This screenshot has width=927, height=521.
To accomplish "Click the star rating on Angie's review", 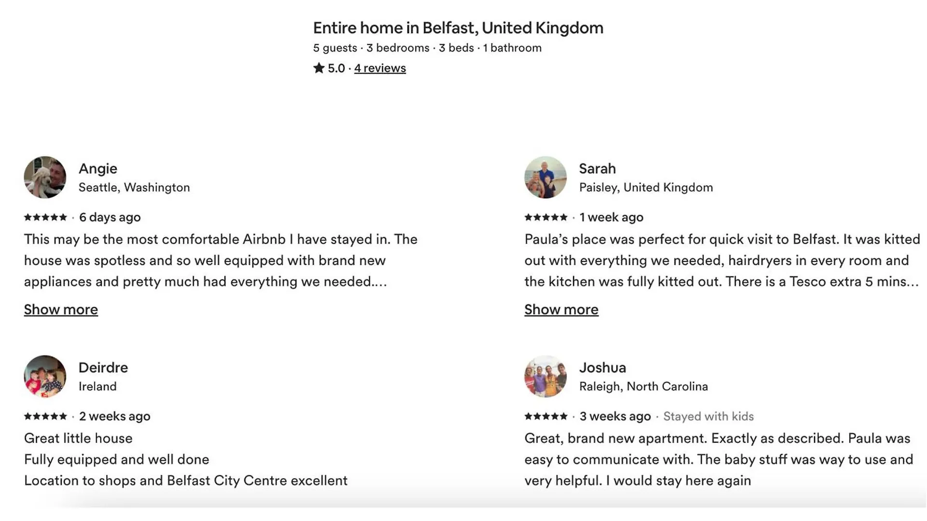I will [x=45, y=217].
